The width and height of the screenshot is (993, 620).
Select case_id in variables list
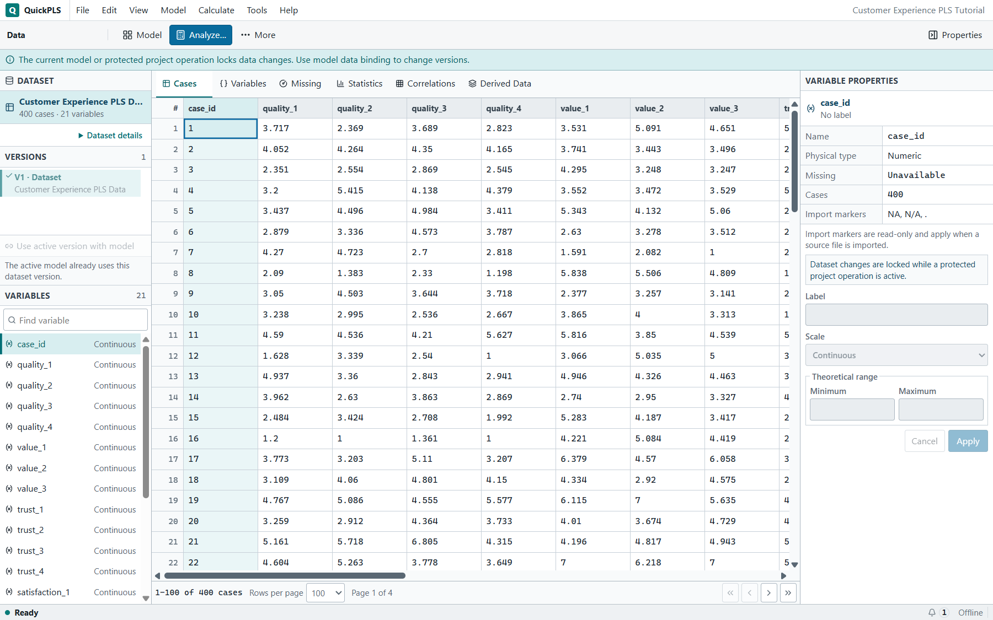71,344
